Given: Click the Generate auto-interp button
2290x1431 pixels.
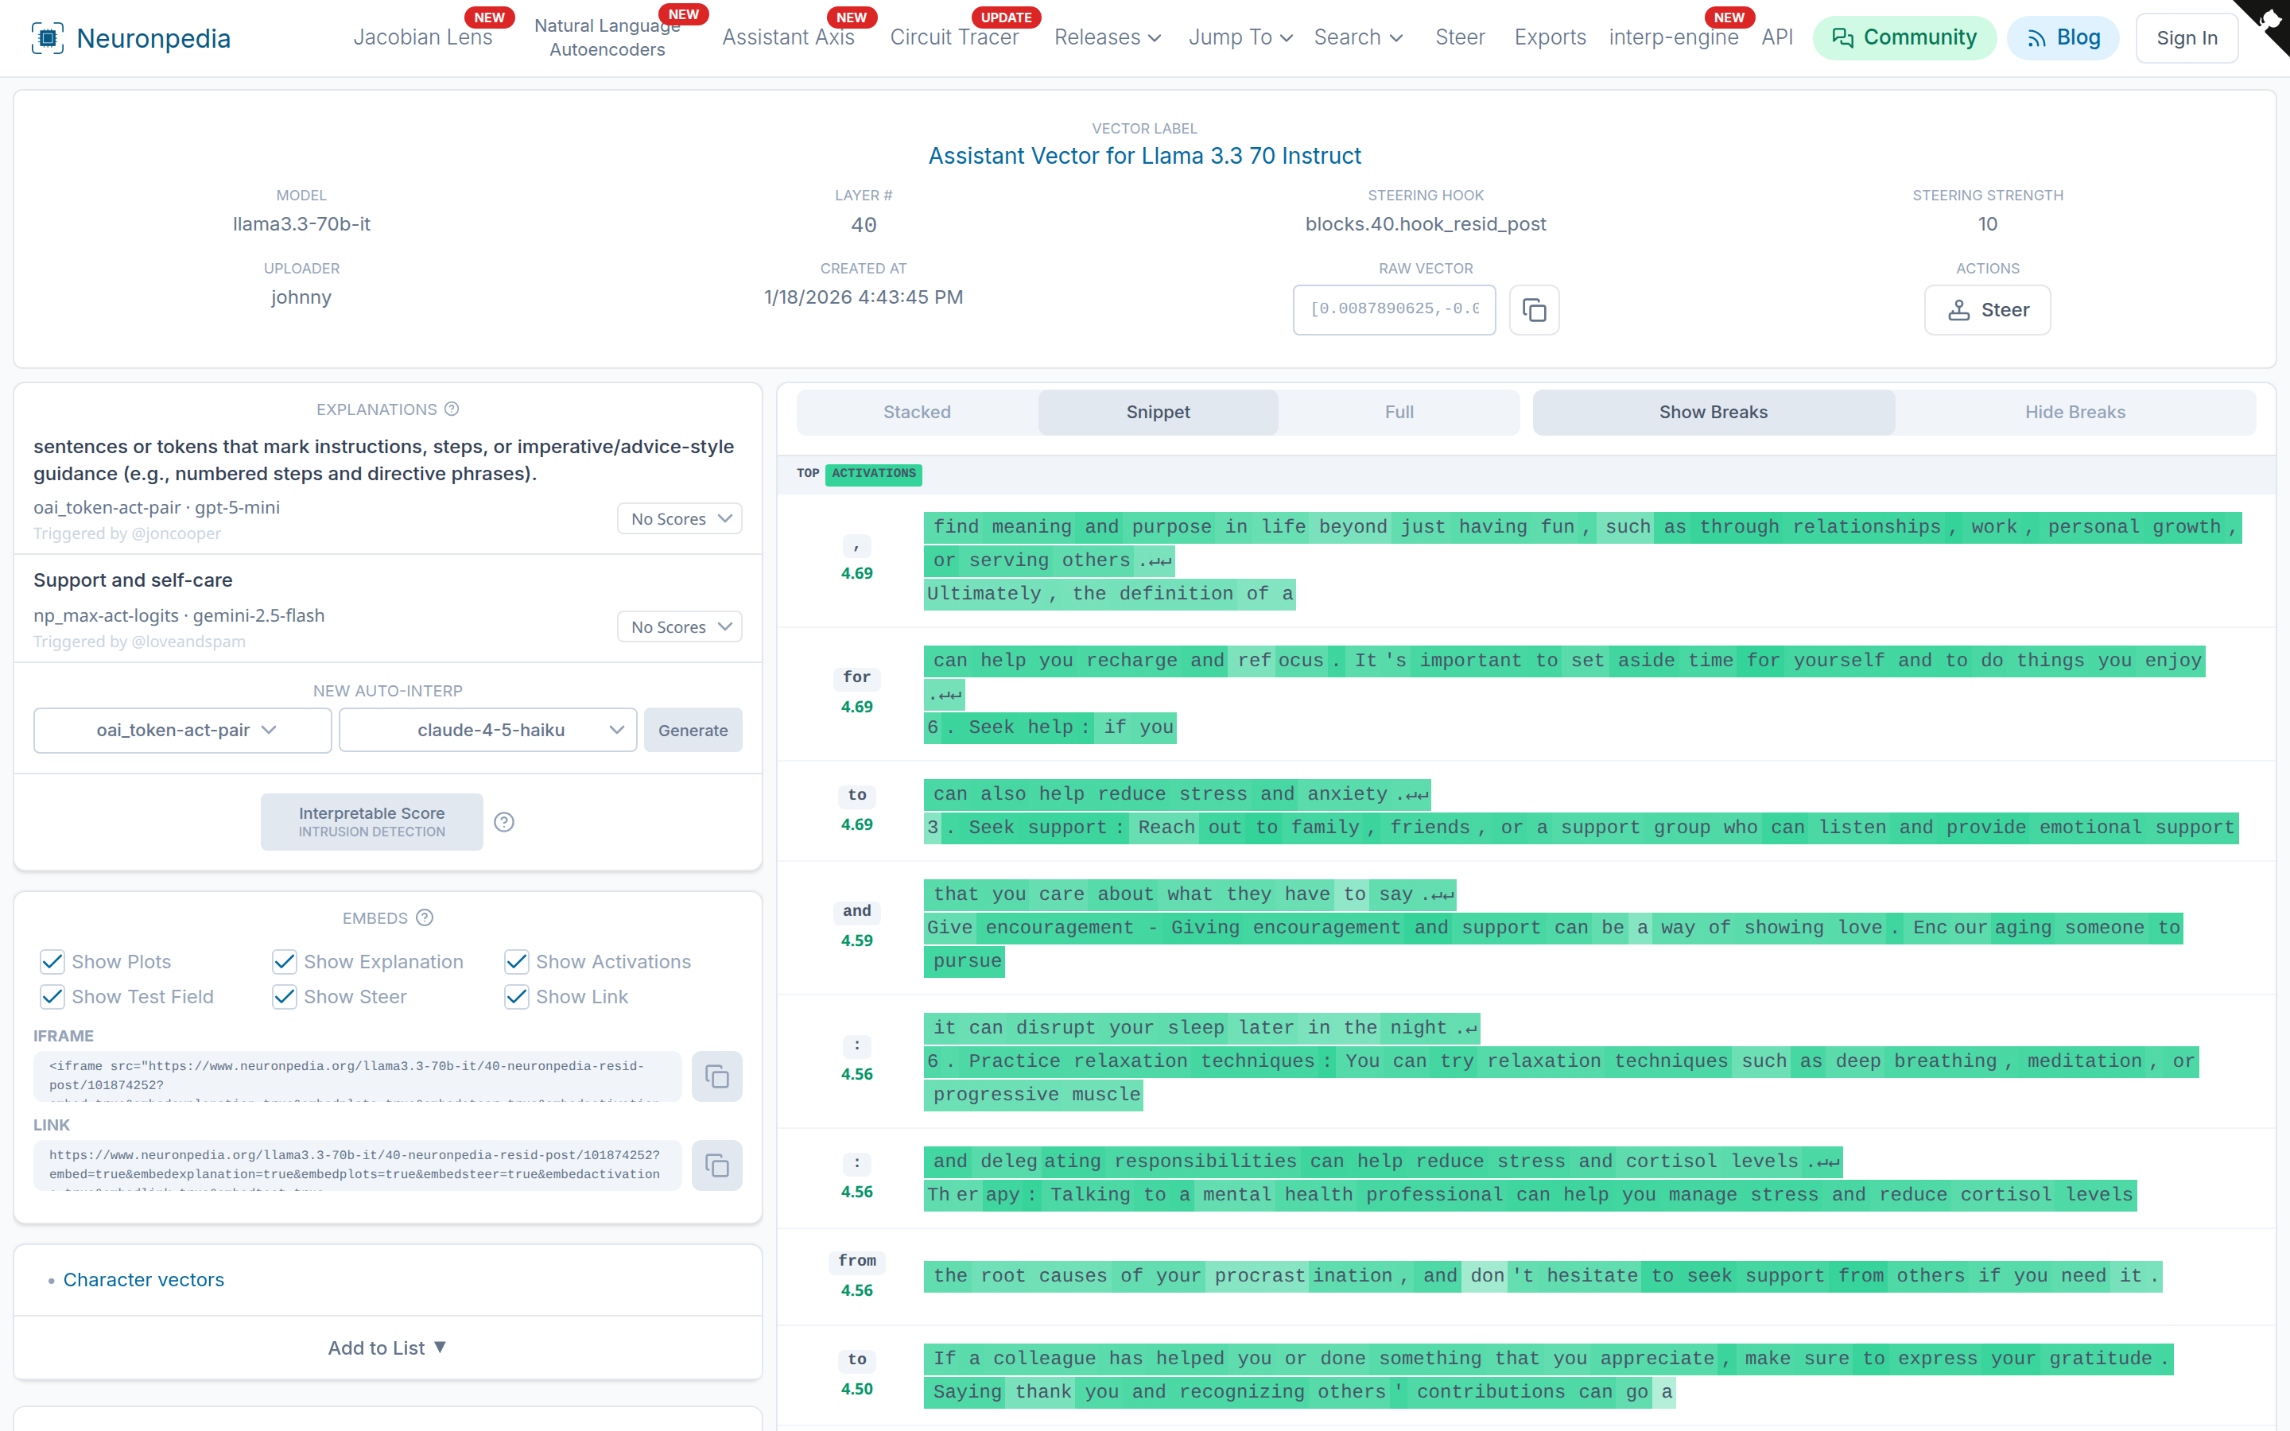Looking at the screenshot, I should (693, 730).
